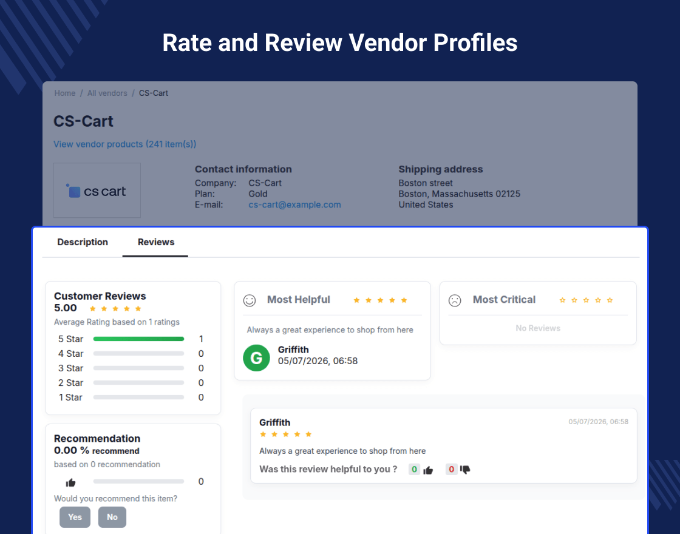Click Customer Reviews heading

pos(100,296)
